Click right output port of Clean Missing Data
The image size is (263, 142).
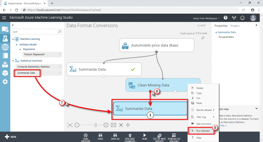pyautogui.click(x=175, y=92)
